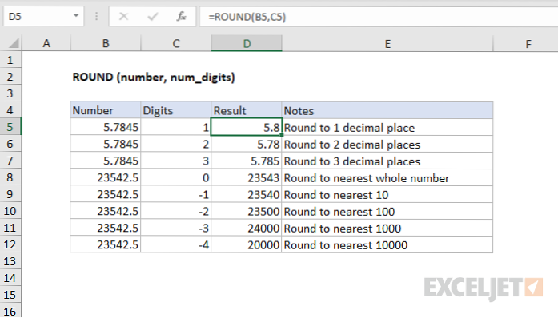The height and width of the screenshot is (318, 558).
Task: Click the Number header cell
Action: [x=106, y=110]
